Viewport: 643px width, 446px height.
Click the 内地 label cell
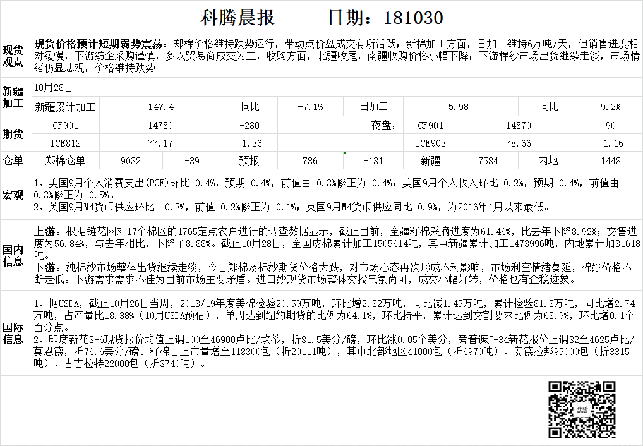547,160
